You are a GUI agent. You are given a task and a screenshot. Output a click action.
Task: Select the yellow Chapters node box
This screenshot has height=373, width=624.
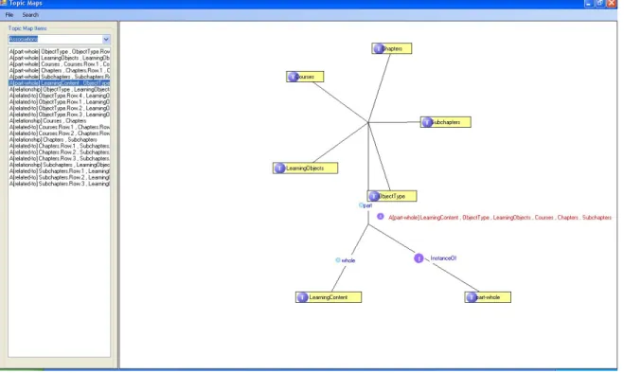pos(392,48)
